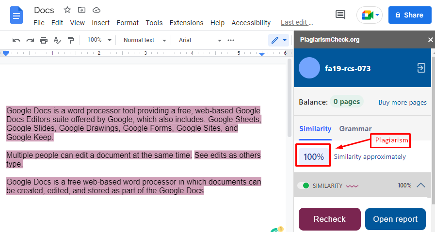Click the 0 pages balance badge
435x232 pixels.
tap(347, 102)
